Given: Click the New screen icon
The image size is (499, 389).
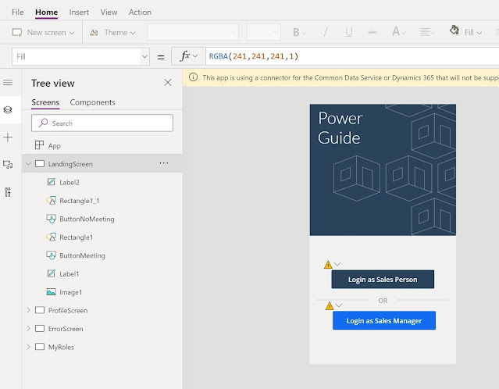Looking at the screenshot, I should (17, 33).
